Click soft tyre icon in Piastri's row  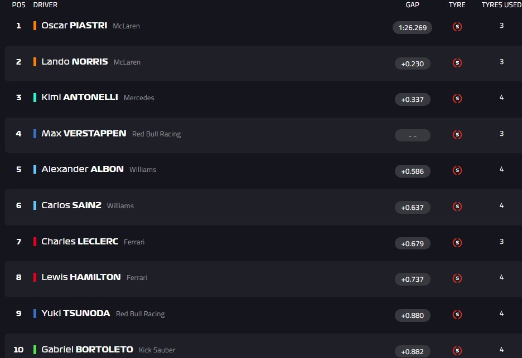457,27
